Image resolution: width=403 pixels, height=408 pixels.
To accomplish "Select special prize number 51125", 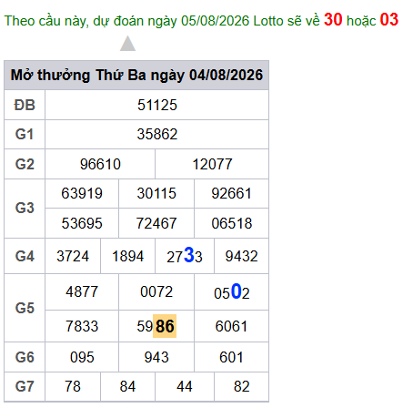I will [x=157, y=105].
